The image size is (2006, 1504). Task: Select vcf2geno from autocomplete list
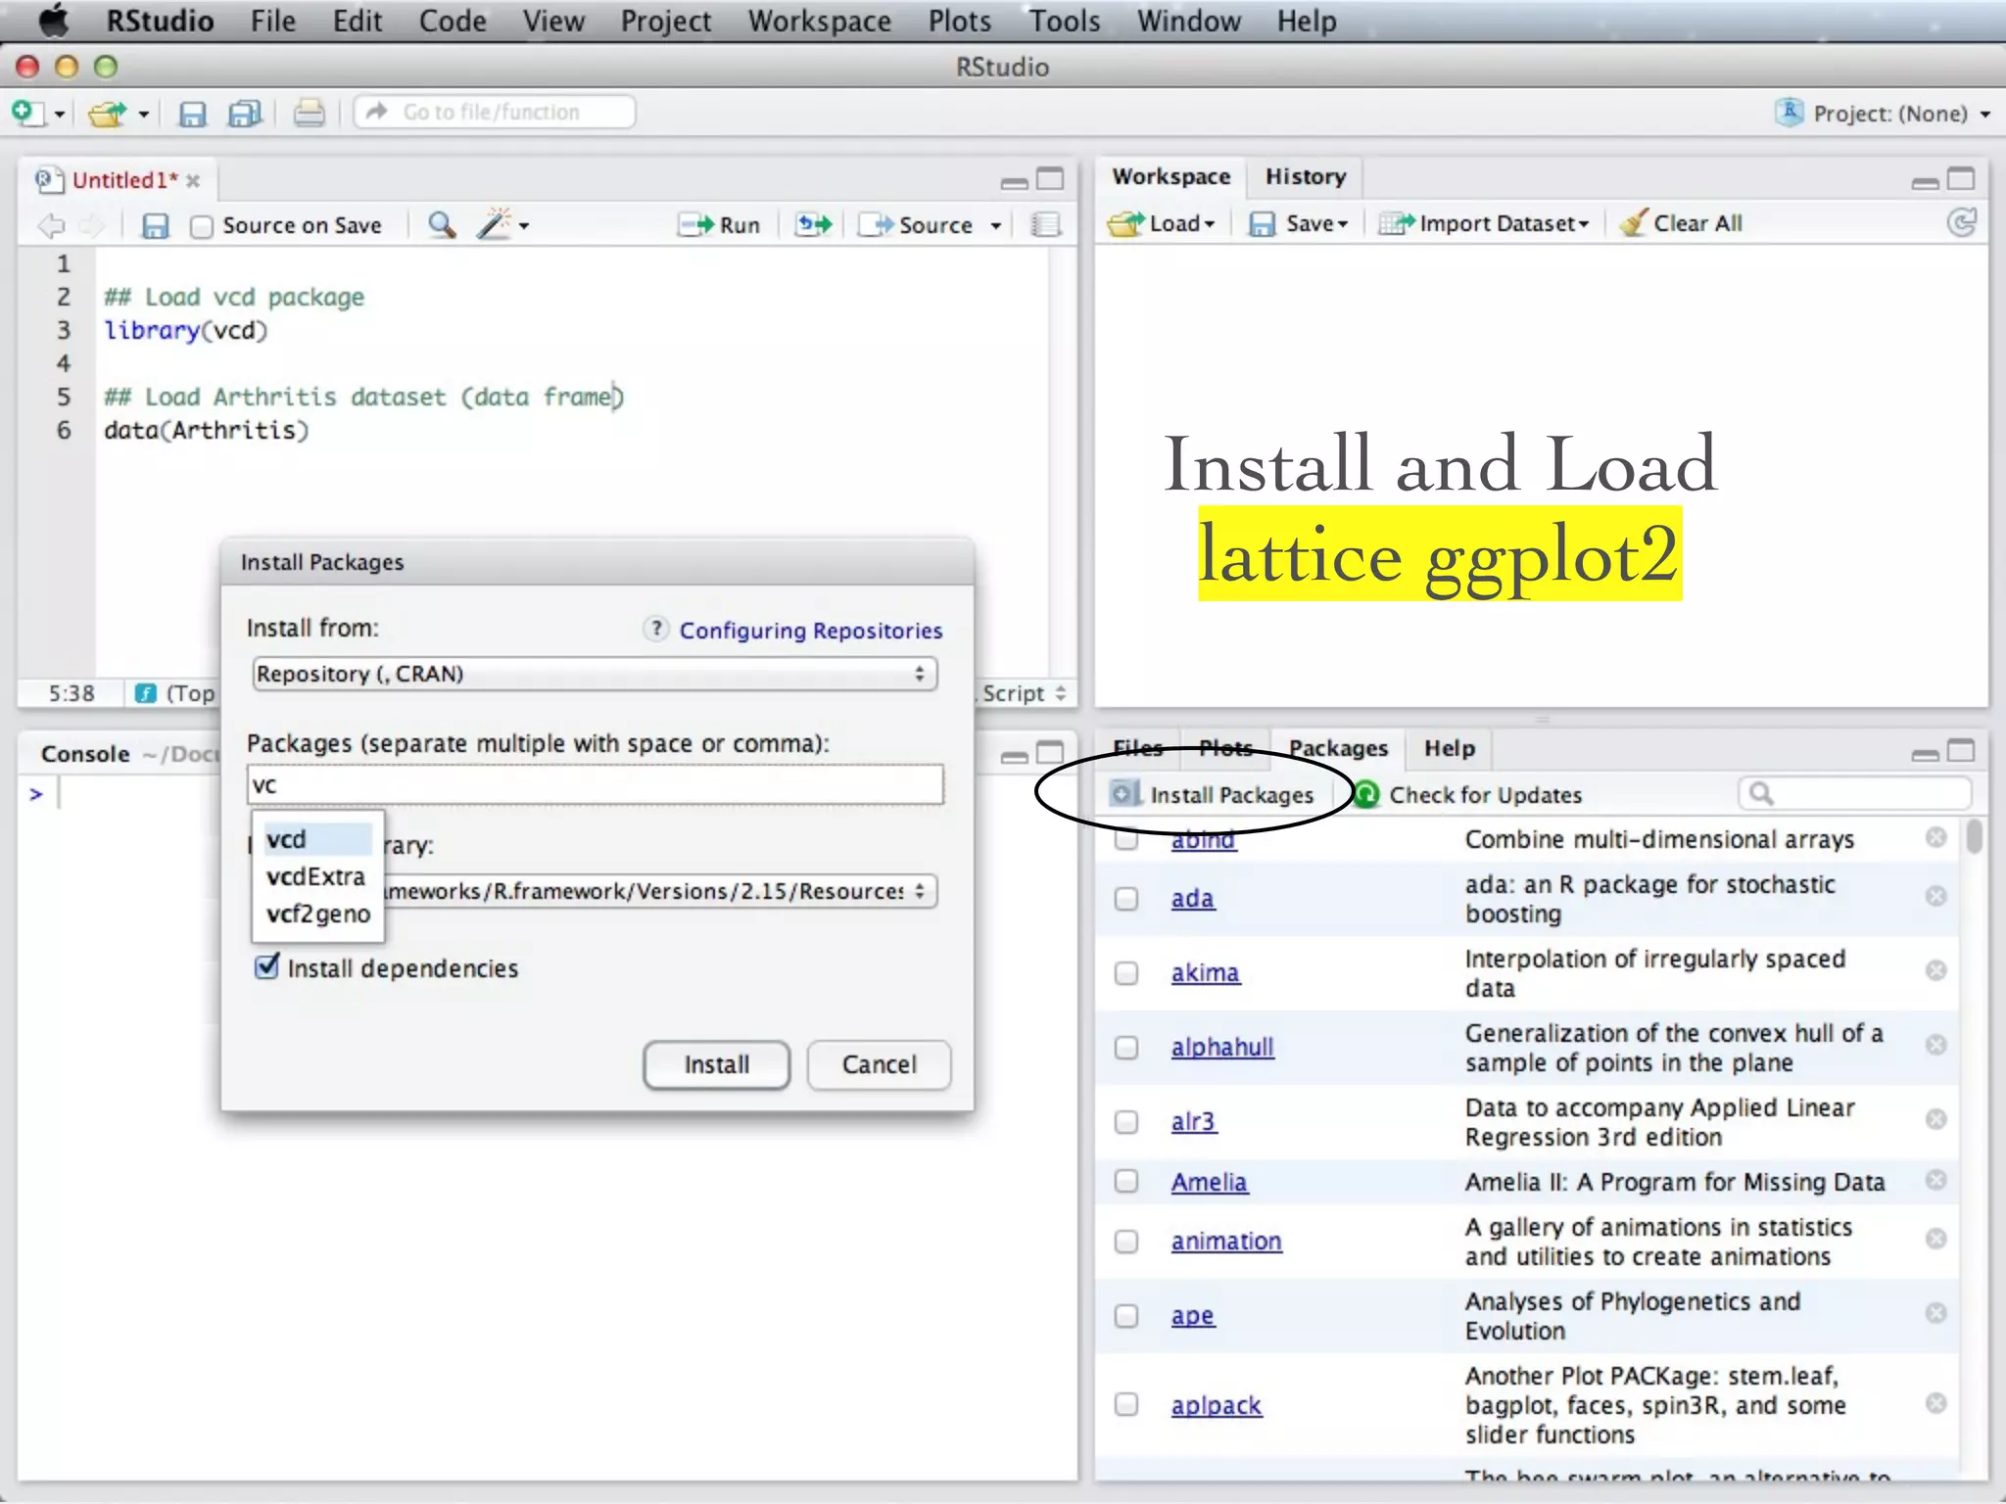point(318,914)
